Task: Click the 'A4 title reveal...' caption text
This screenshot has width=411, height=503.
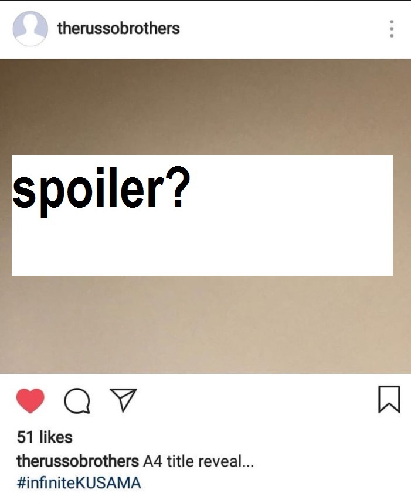Action: click(198, 461)
